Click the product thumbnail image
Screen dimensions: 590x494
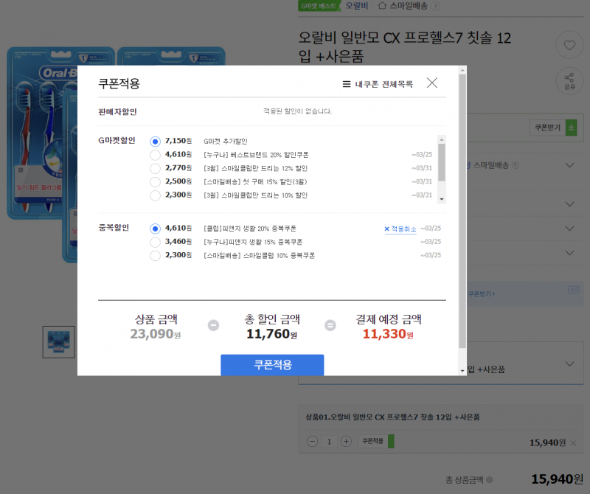[59, 342]
